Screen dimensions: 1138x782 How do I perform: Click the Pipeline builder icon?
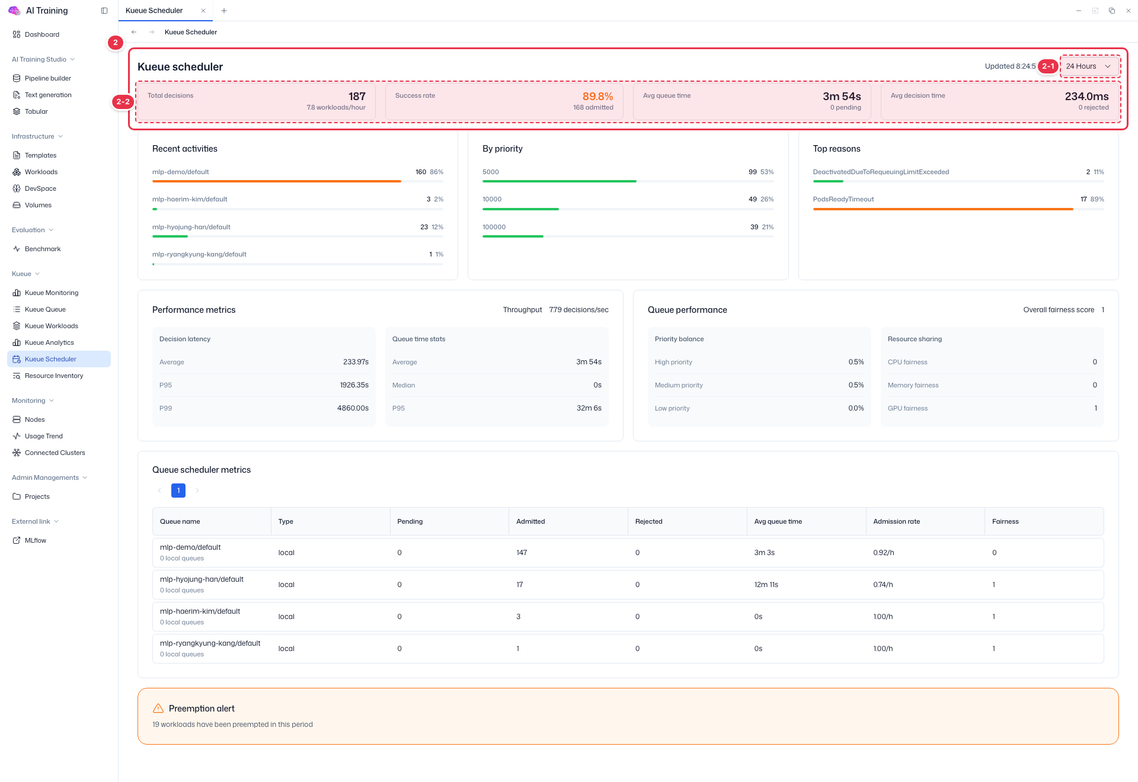tap(17, 78)
